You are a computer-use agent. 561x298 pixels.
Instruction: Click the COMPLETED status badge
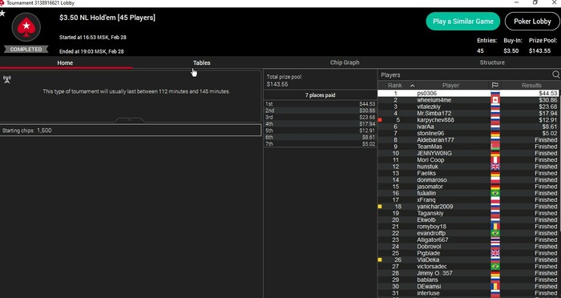pyautogui.click(x=26, y=50)
